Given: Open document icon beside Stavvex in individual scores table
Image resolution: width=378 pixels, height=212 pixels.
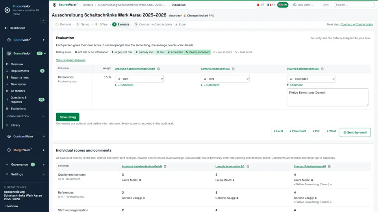Looking at the screenshot, I should click(329, 166).
